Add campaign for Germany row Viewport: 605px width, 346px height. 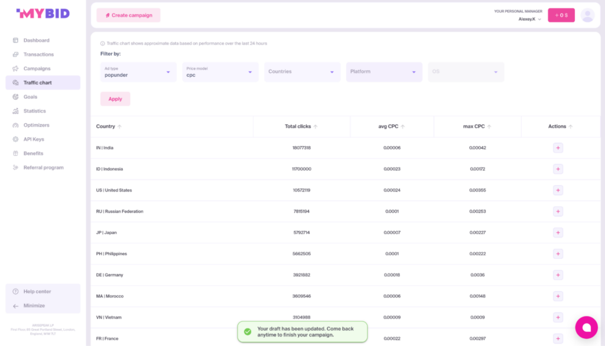(x=558, y=275)
